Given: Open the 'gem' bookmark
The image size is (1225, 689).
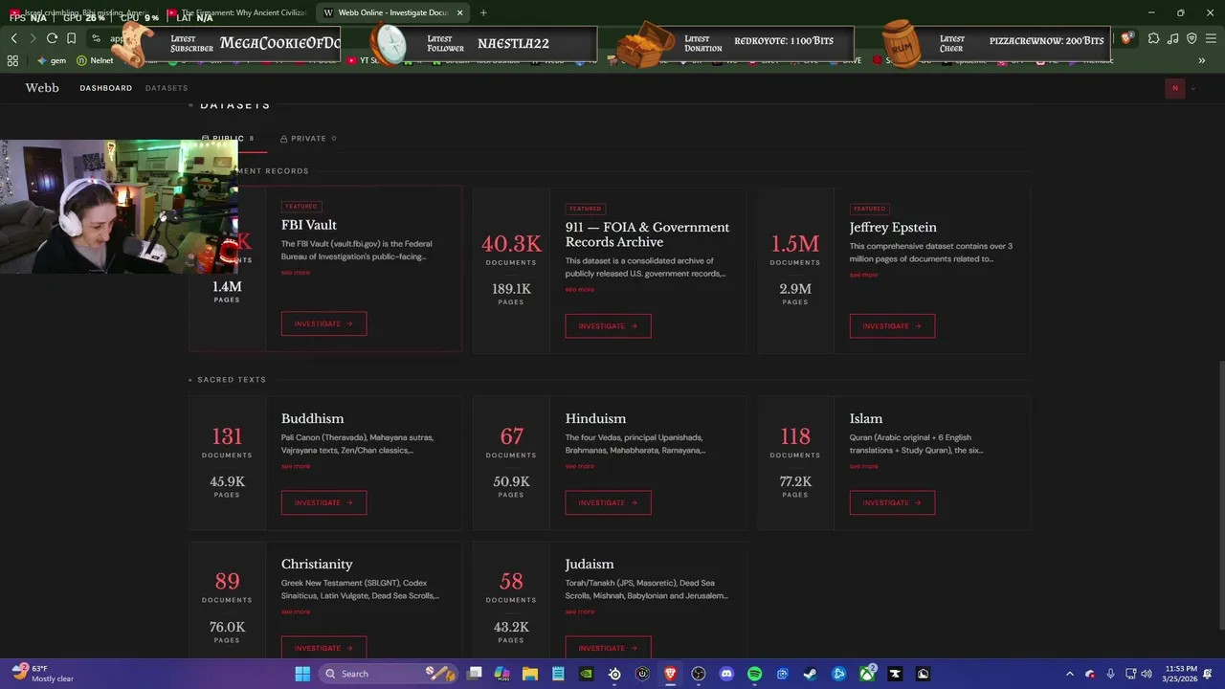Looking at the screenshot, I should pyautogui.click(x=52, y=60).
